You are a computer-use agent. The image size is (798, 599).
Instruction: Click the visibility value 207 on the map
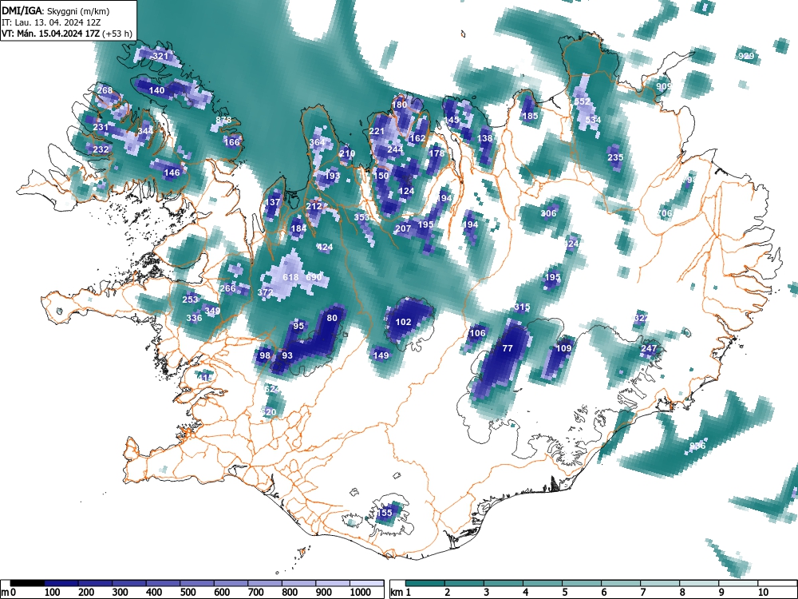click(x=403, y=228)
